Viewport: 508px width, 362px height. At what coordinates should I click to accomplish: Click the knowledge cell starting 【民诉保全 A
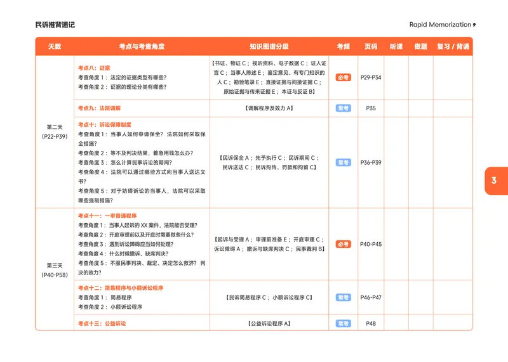(269, 162)
